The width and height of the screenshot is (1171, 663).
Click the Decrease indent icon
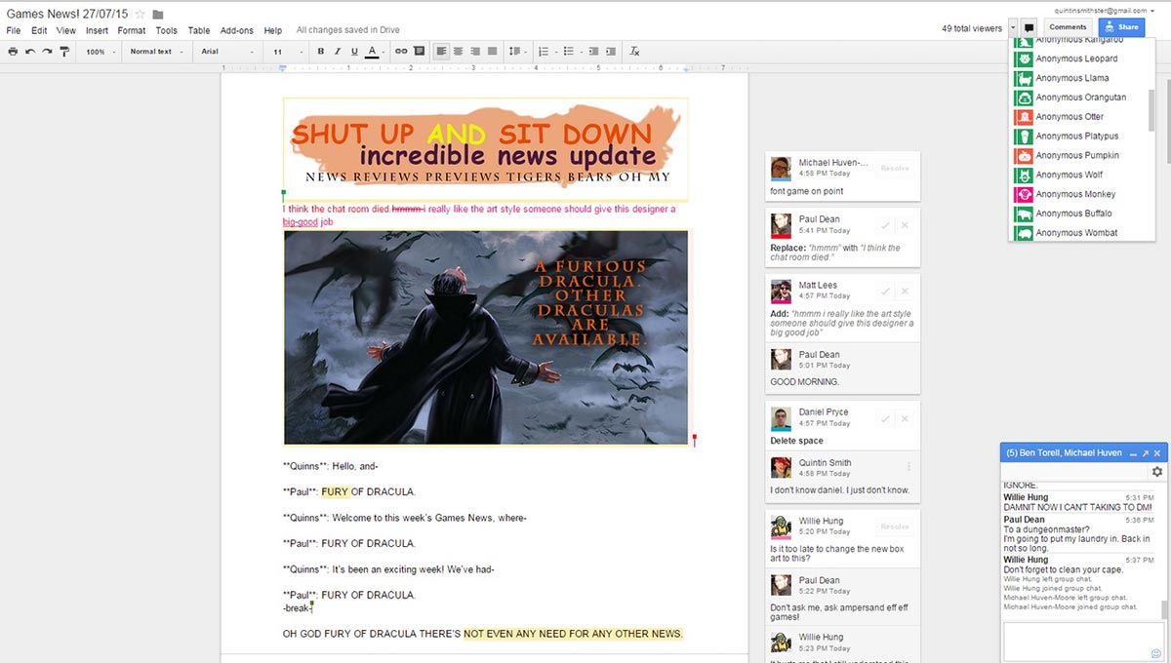point(594,52)
